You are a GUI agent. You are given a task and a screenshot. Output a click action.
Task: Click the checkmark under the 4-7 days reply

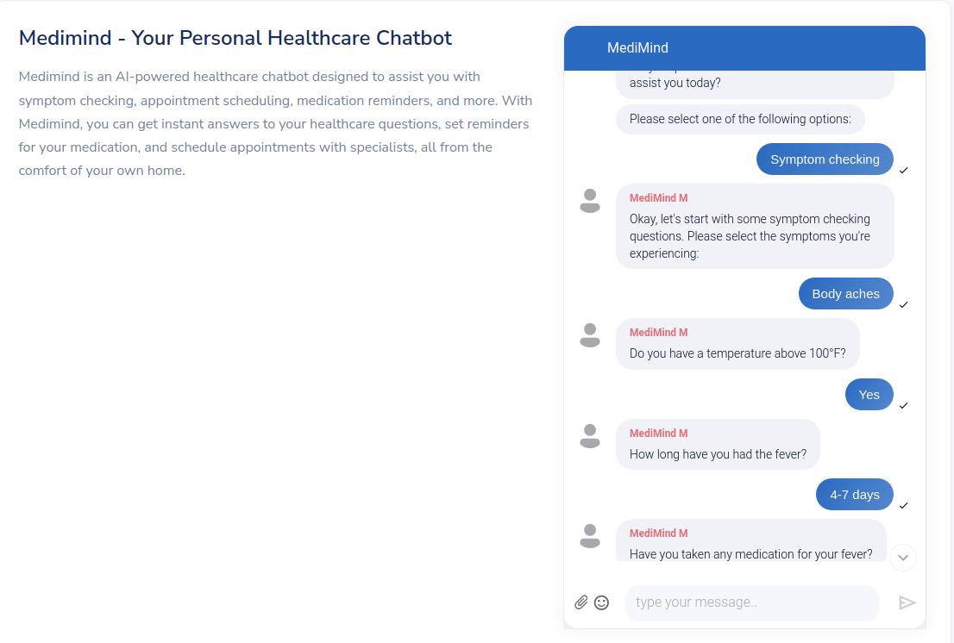(903, 505)
